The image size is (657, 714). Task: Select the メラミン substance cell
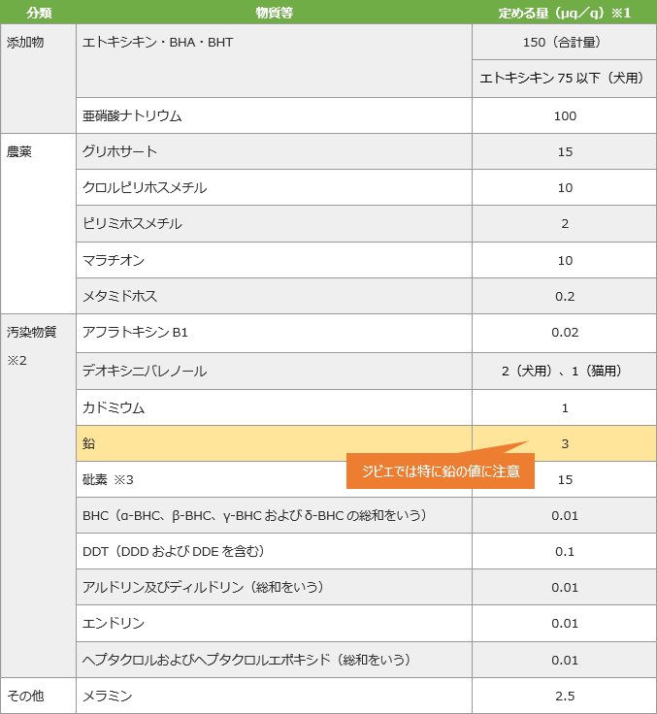pyautogui.click(x=274, y=696)
